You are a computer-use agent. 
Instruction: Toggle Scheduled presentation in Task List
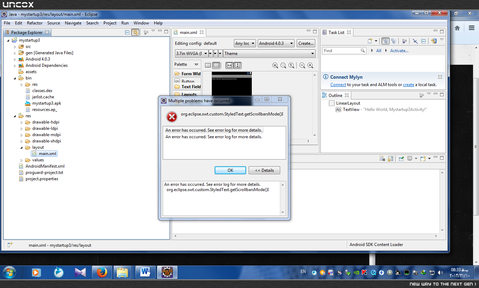point(394,41)
